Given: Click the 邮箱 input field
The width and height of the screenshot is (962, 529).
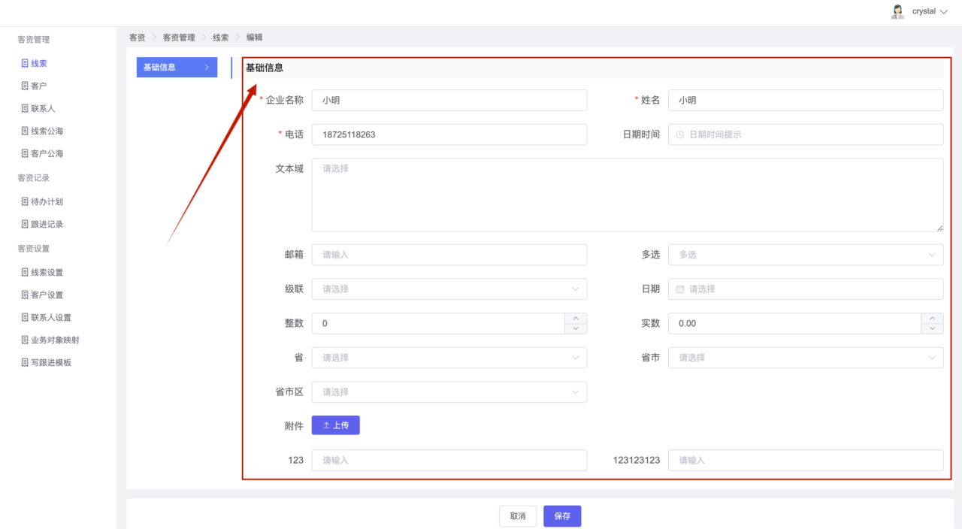Looking at the screenshot, I should (x=449, y=255).
